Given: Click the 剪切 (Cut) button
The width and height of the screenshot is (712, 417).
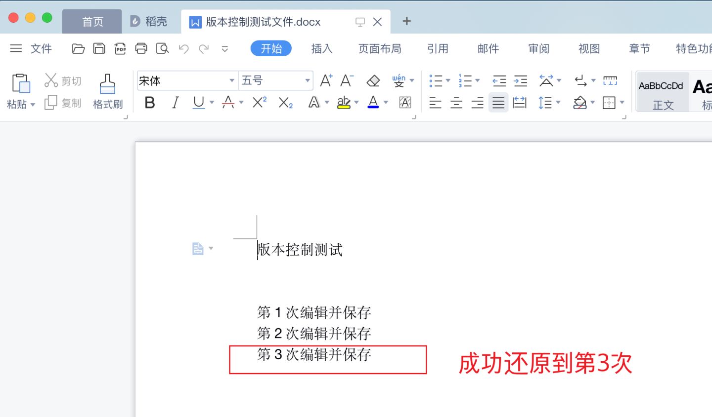Looking at the screenshot, I should pos(63,80).
